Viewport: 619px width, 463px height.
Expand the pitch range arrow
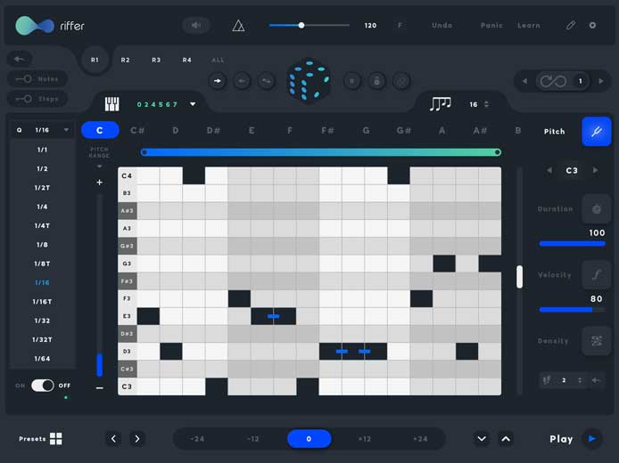100,167
